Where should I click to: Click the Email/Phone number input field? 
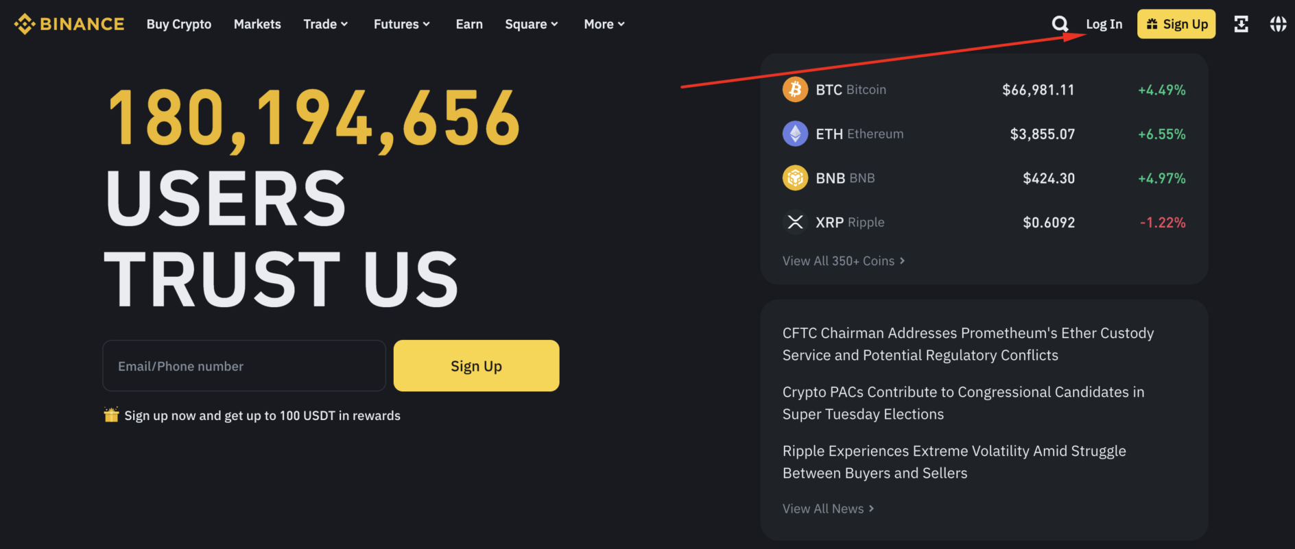tap(243, 365)
